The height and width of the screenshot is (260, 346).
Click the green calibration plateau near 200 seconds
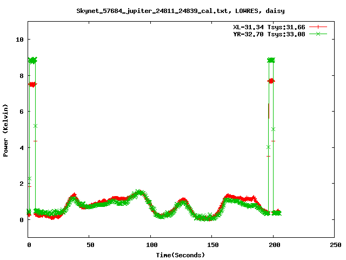click(271, 60)
